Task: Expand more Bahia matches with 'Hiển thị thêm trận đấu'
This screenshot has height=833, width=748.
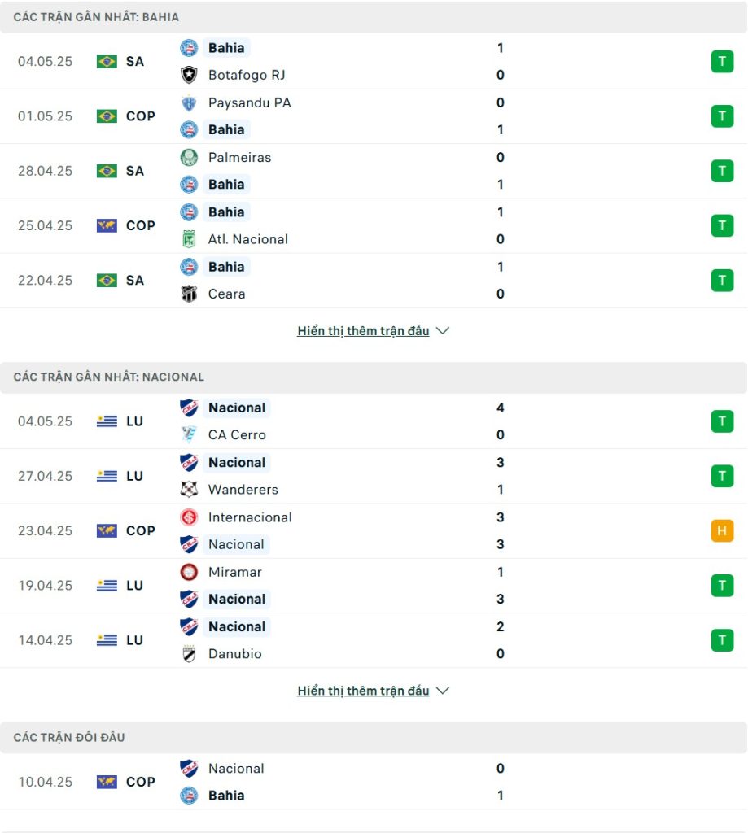Action: [363, 331]
